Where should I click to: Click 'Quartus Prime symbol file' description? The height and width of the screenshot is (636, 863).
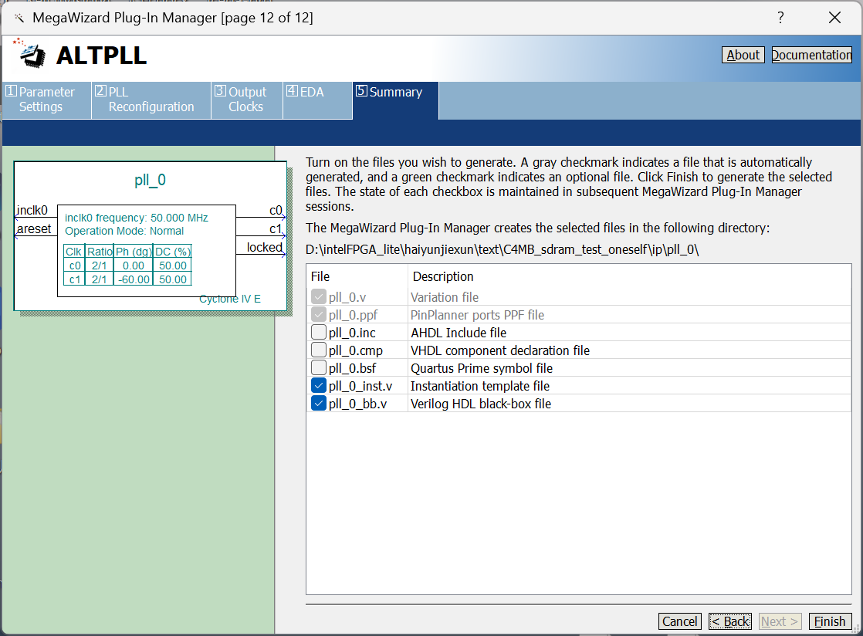482,368
